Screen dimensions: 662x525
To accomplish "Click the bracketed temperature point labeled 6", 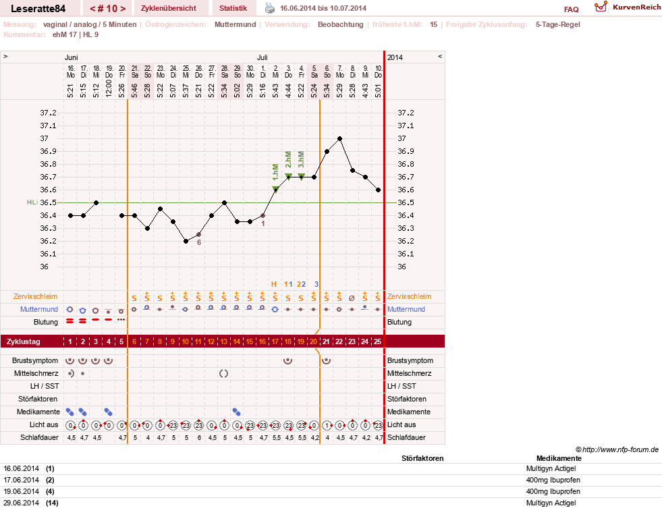I will click(198, 234).
